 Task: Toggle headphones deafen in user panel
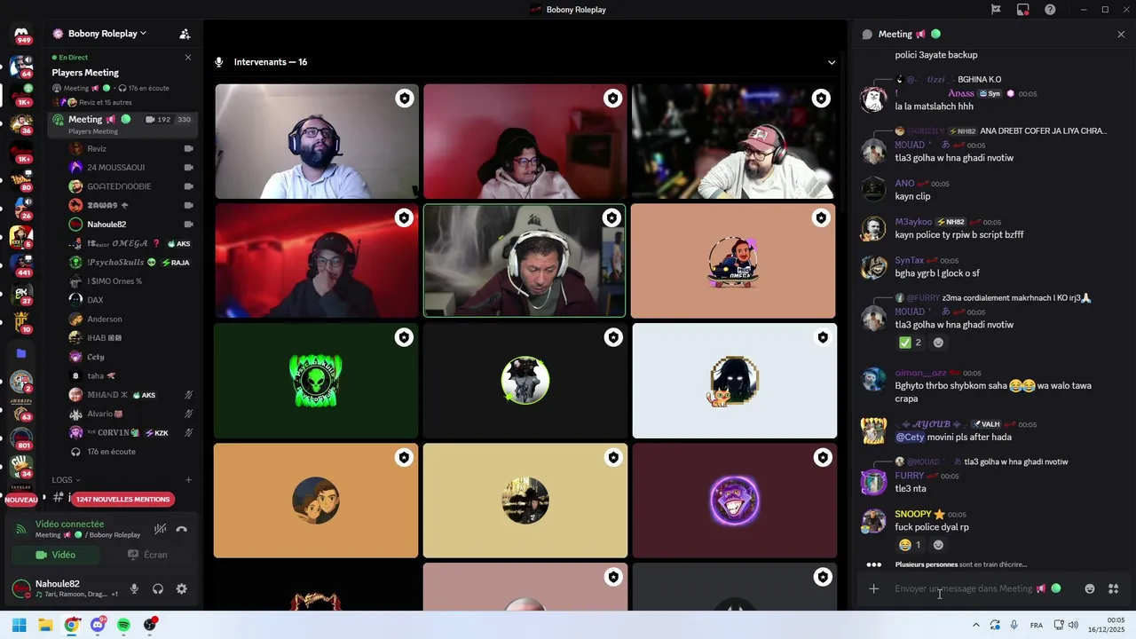[158, 588]
